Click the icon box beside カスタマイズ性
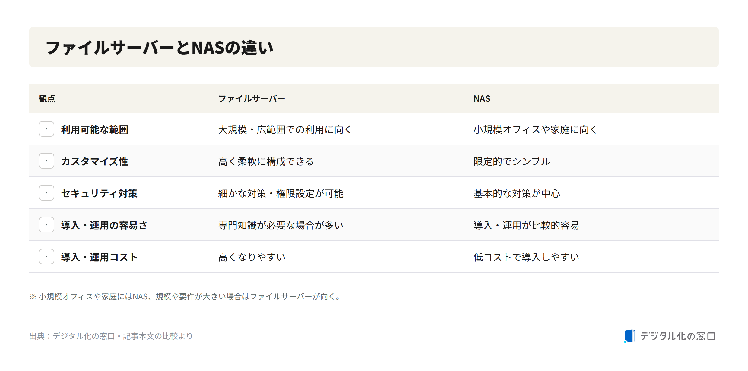The height and width of the screenshot is (371, 748). [x=46, y=161]
